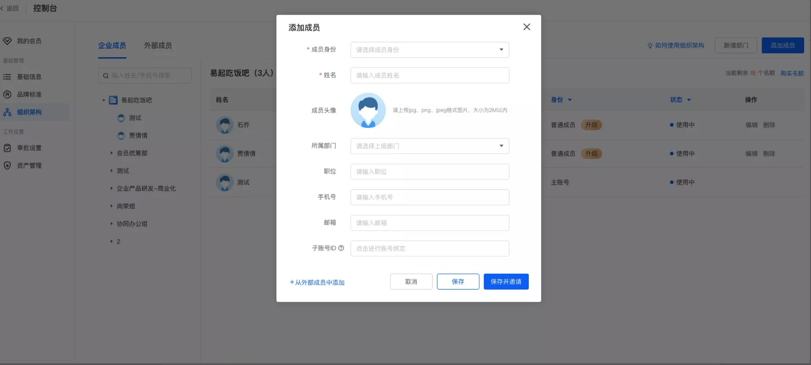Click 编辑 for 贾倩倩 row

752,154
